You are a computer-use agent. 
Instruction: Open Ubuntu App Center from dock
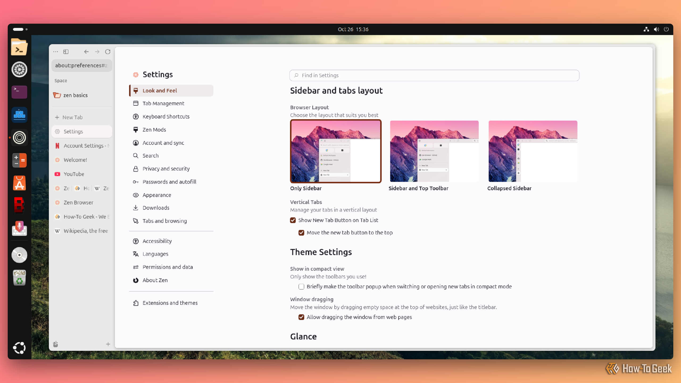[19, 183]
